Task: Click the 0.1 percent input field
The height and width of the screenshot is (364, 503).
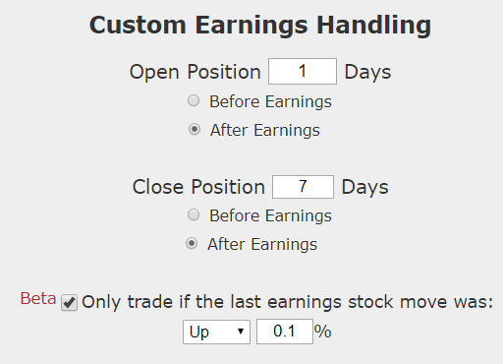Action: click(285, 332)
